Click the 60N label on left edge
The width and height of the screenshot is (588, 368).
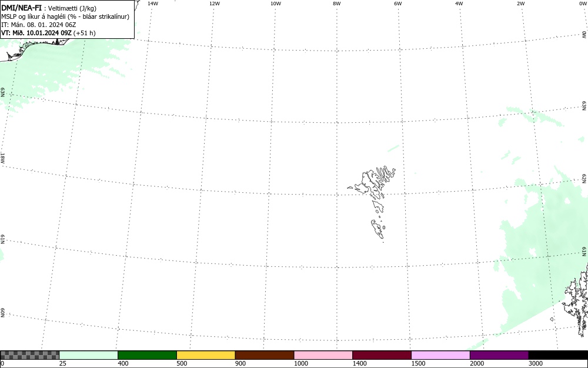pos(2,313)
